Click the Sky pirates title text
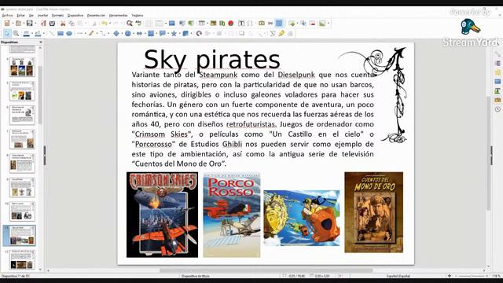Viewport: 503px width, 283px height. pyautogui.click(x=212, y=60)
